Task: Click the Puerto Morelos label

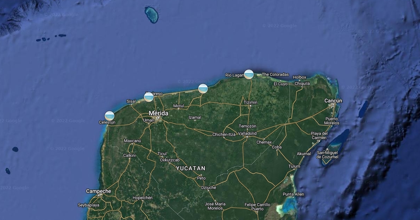Action: [x=332, y=121]
